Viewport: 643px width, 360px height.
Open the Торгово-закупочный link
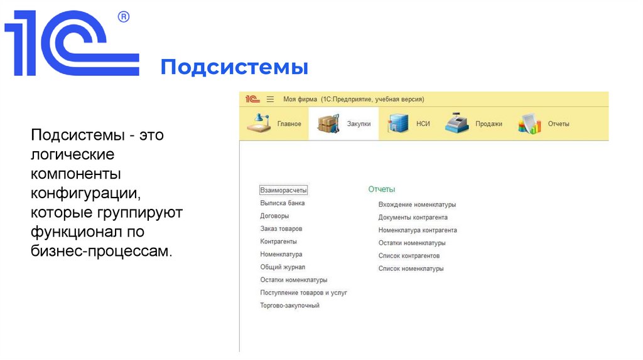[289, 305]
